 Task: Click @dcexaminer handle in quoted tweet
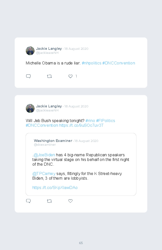click(45, 145)
